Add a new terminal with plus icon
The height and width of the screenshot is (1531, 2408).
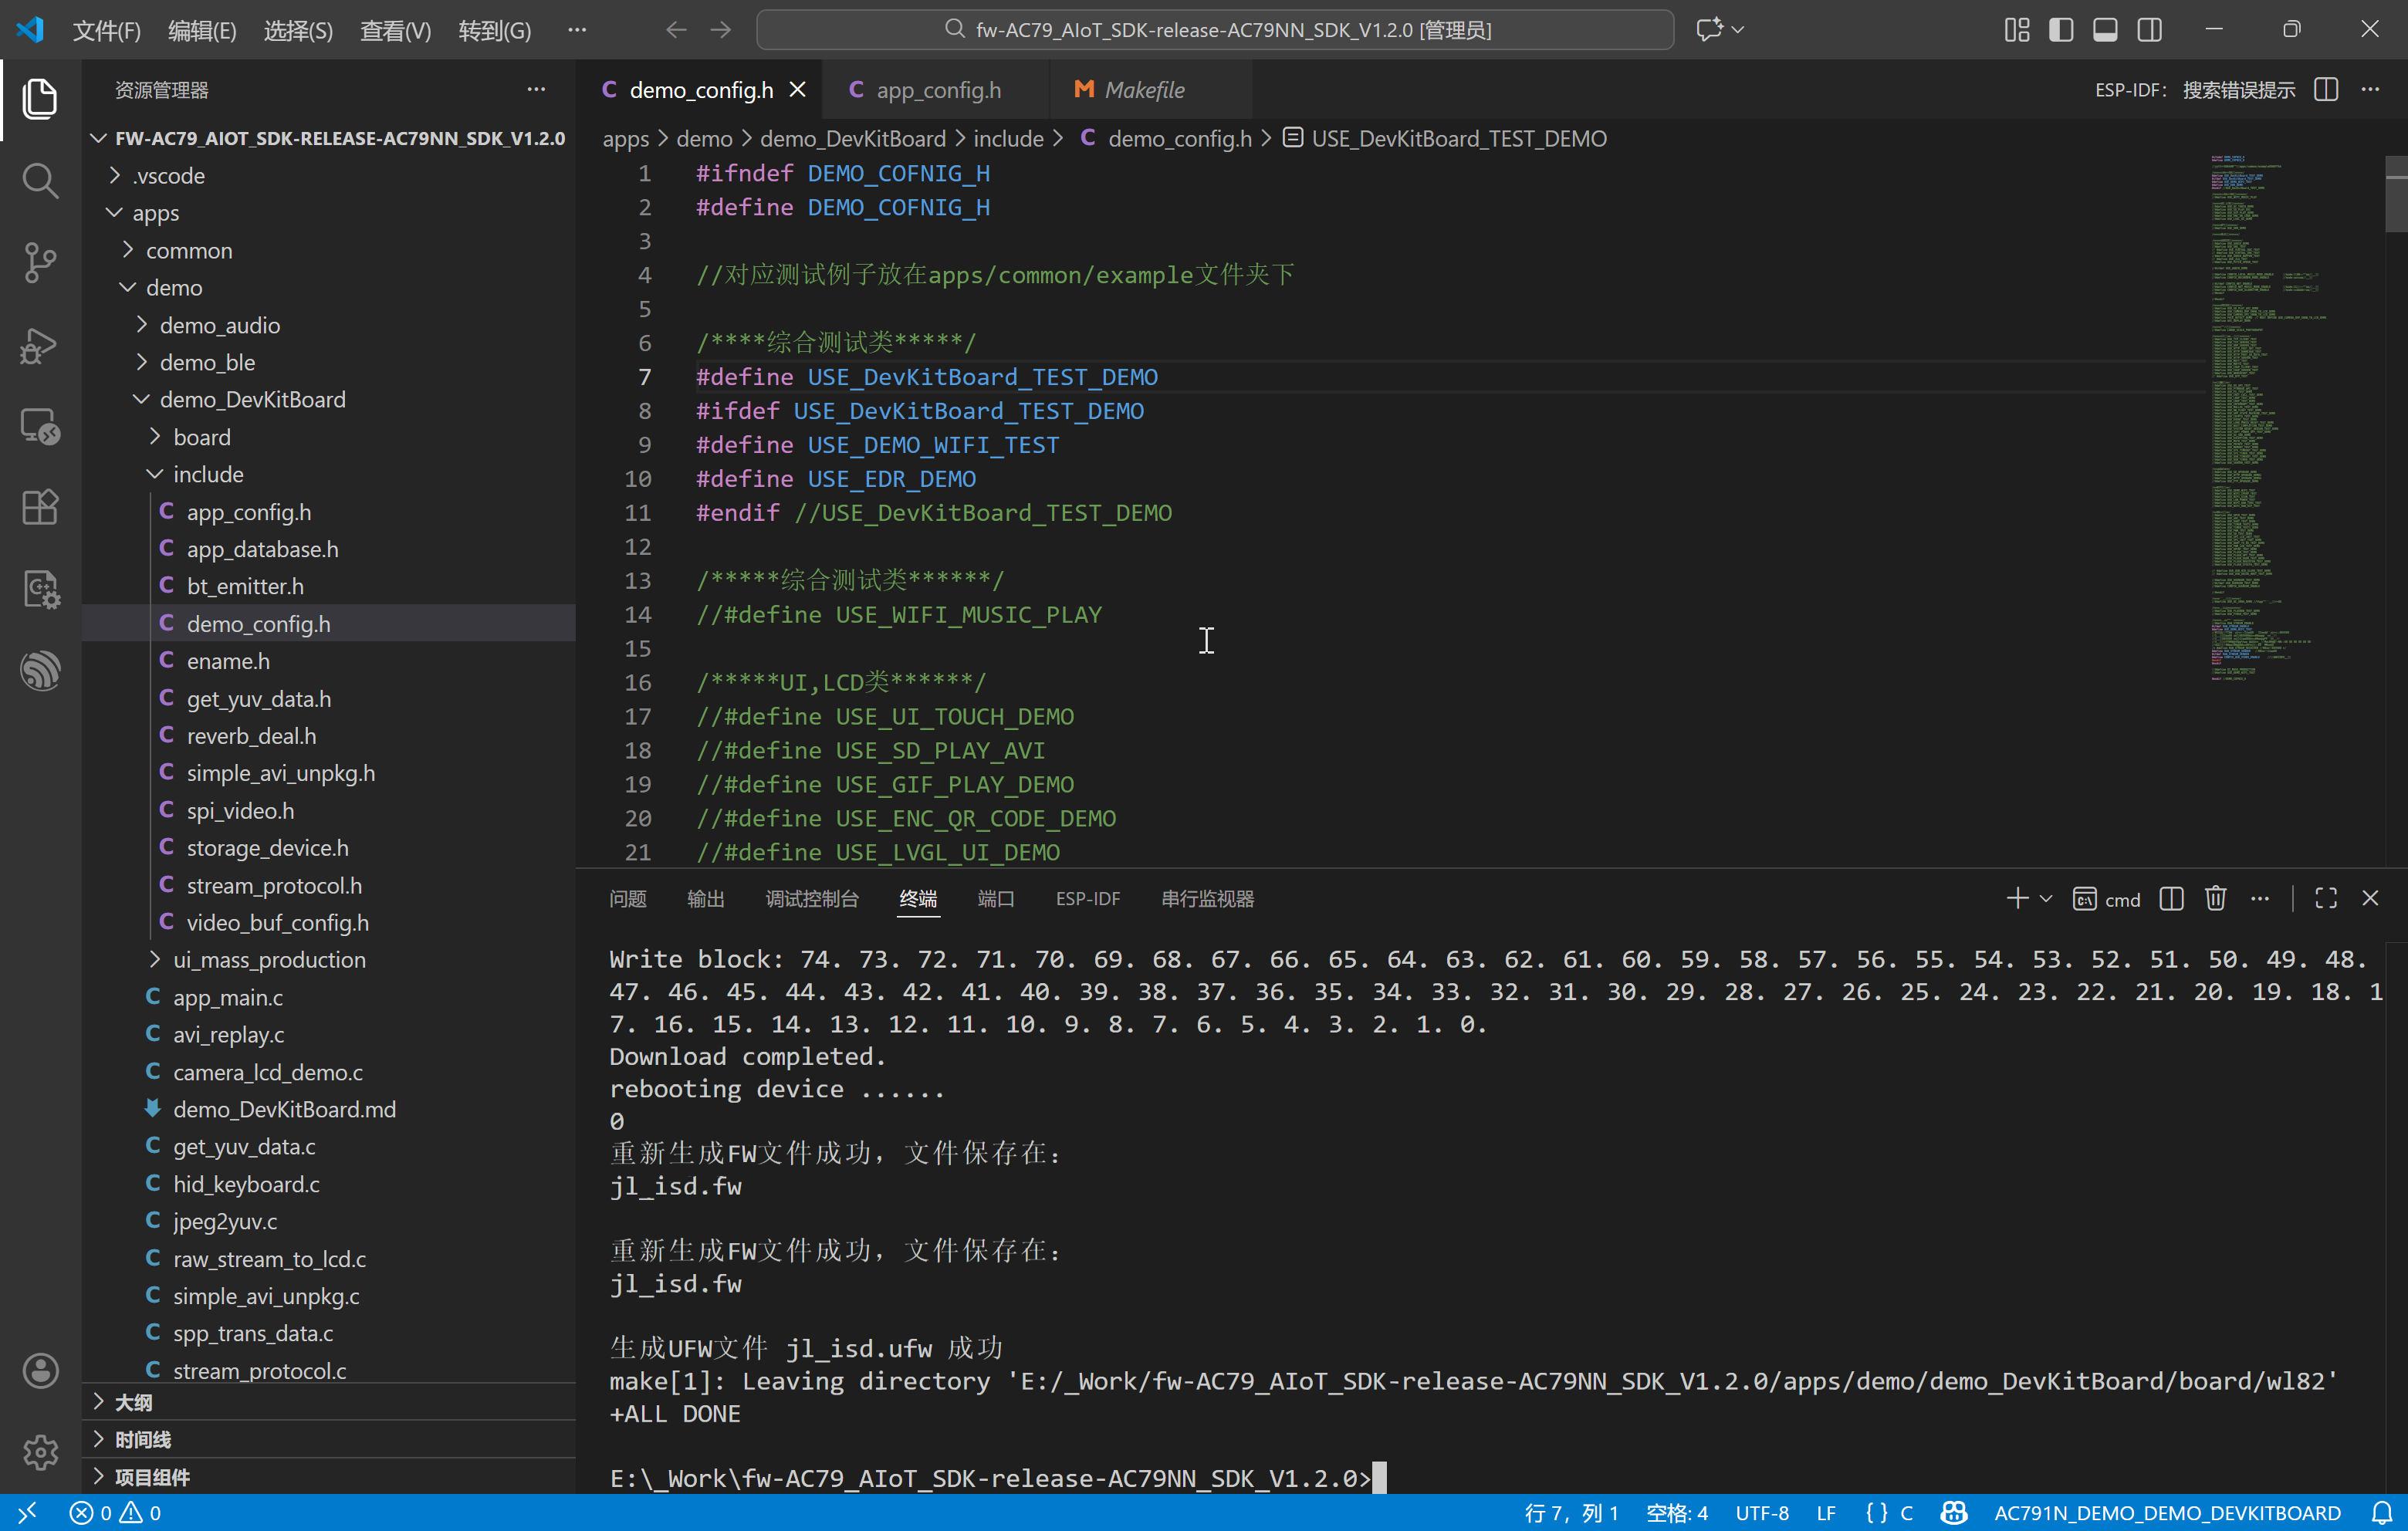(x=2017, y=898)
